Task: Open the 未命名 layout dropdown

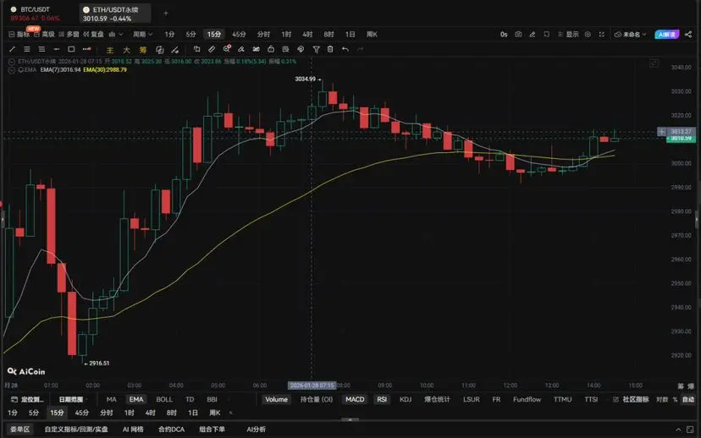Action: [631, 35]
